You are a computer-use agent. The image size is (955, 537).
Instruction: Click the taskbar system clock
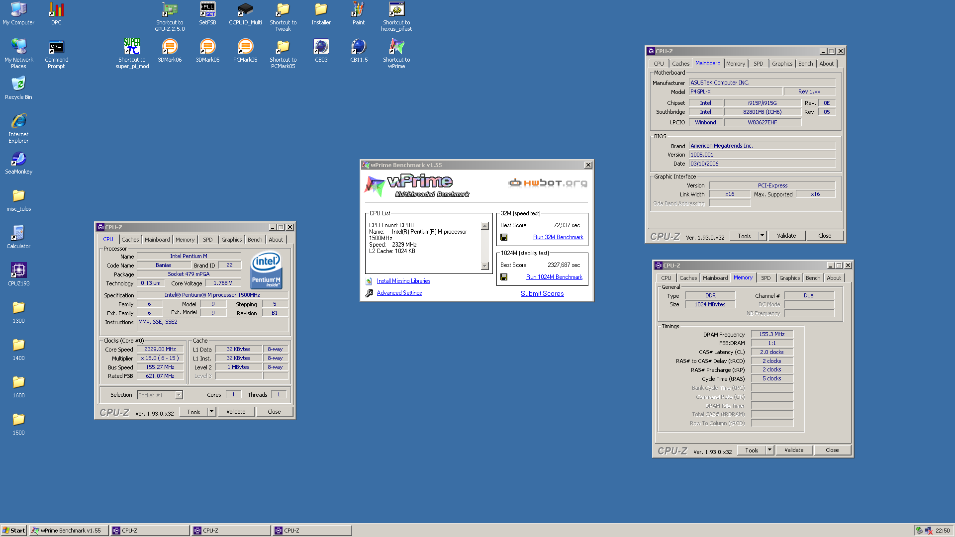[943, 531]
